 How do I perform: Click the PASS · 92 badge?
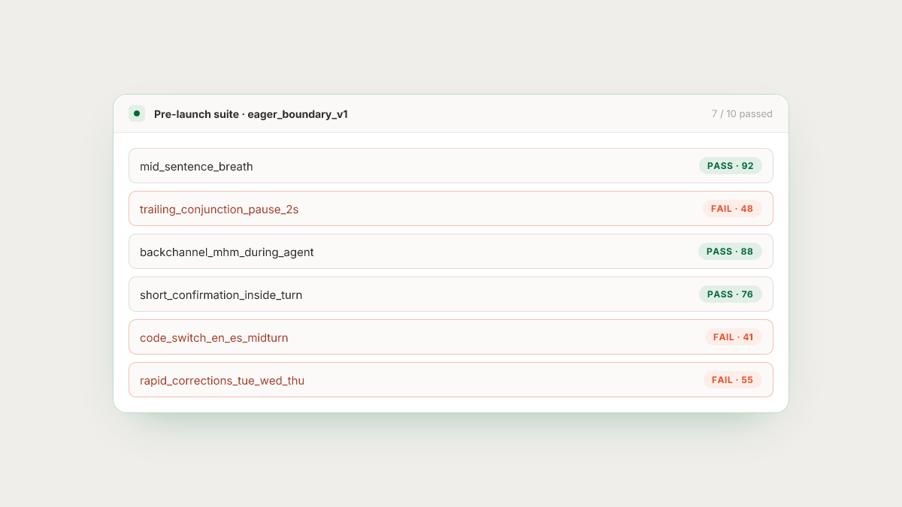click(x=730, y=166)
